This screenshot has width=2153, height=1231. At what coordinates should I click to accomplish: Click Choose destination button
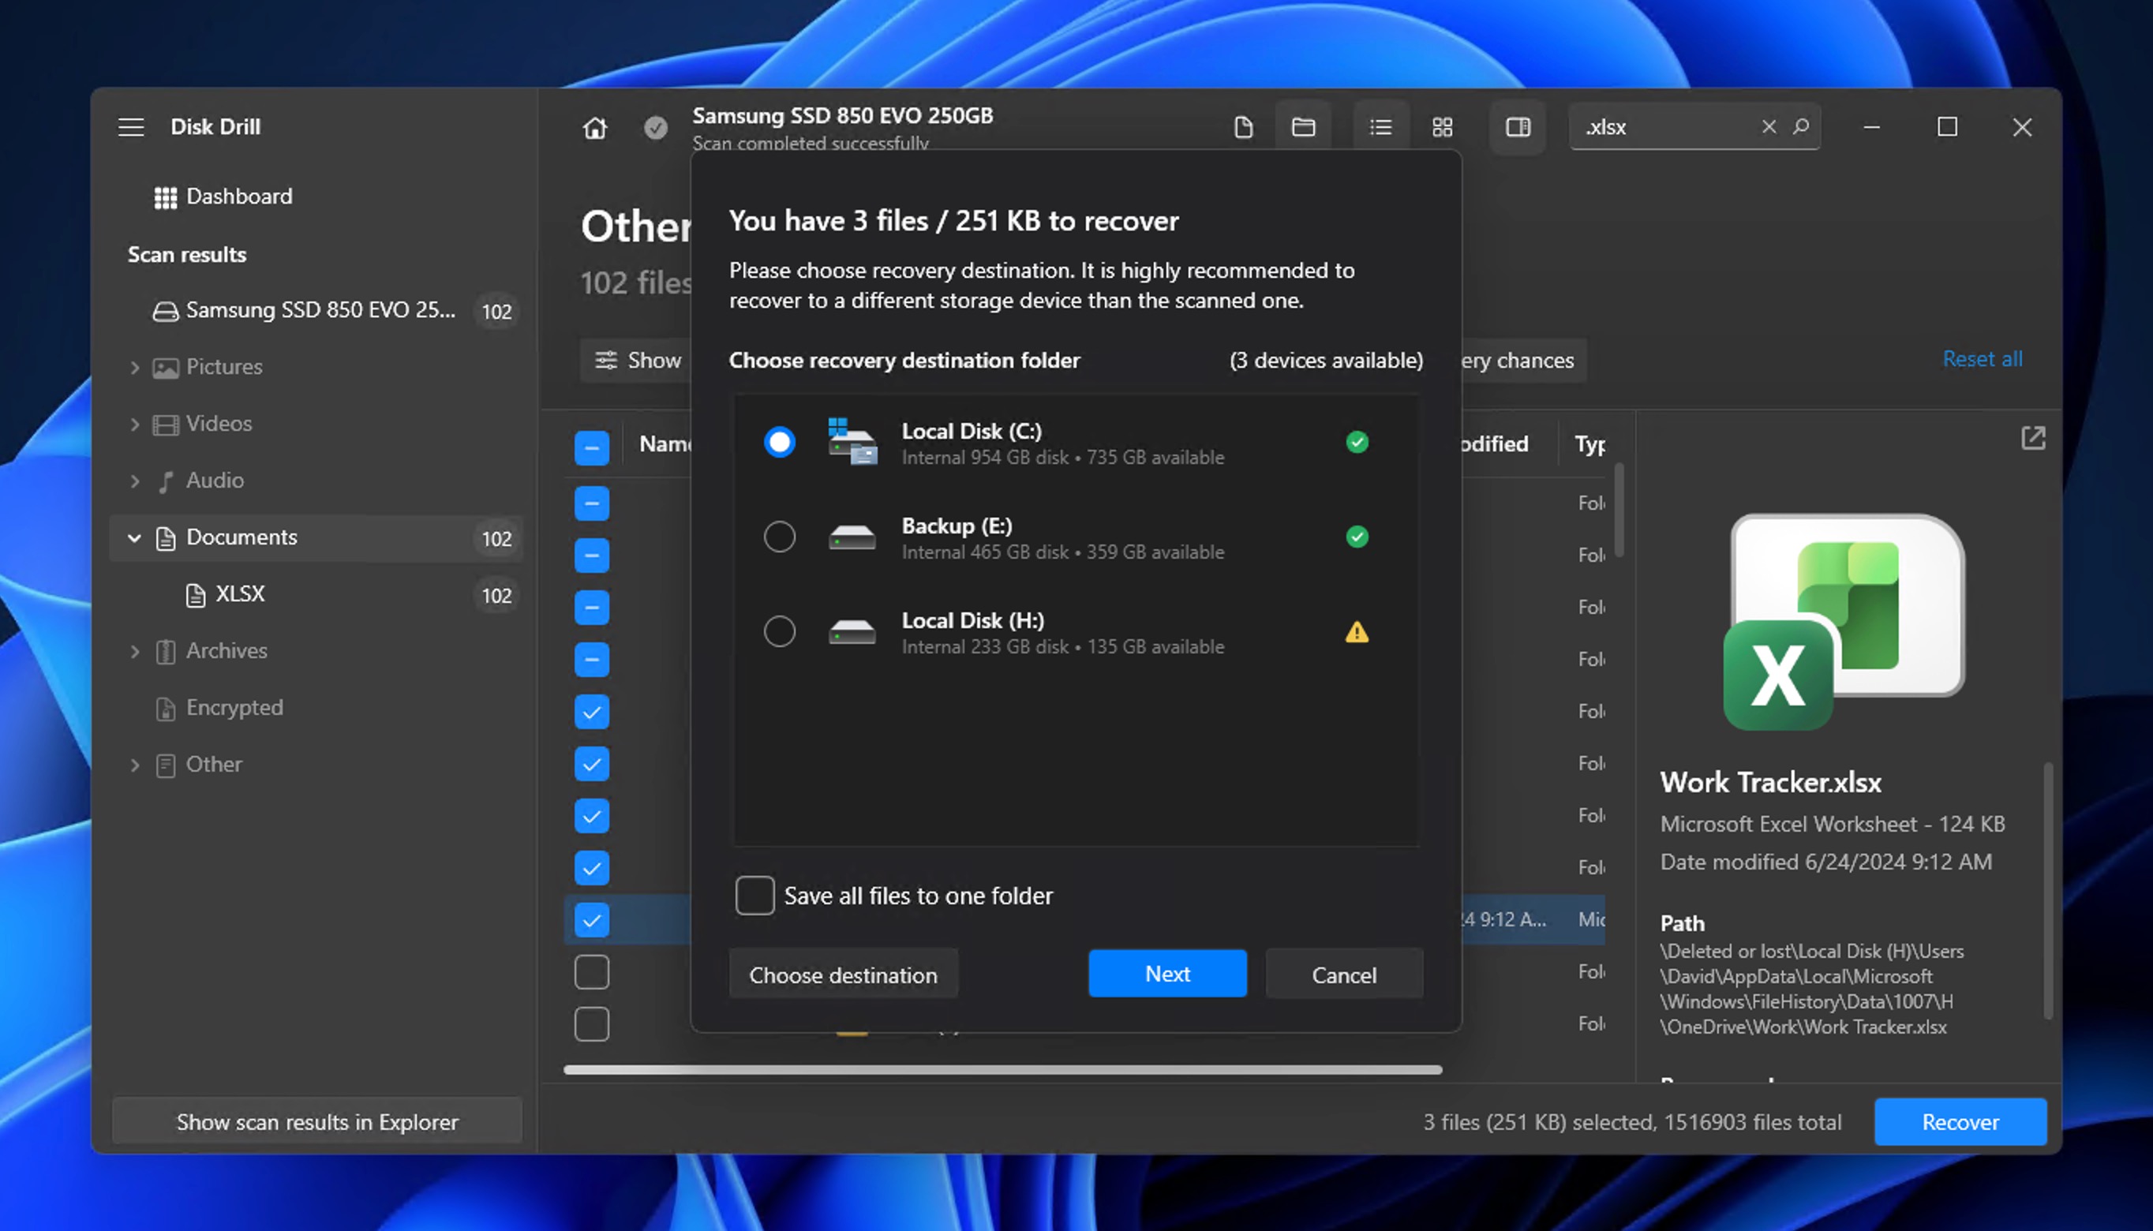click(x=844, y=974)
